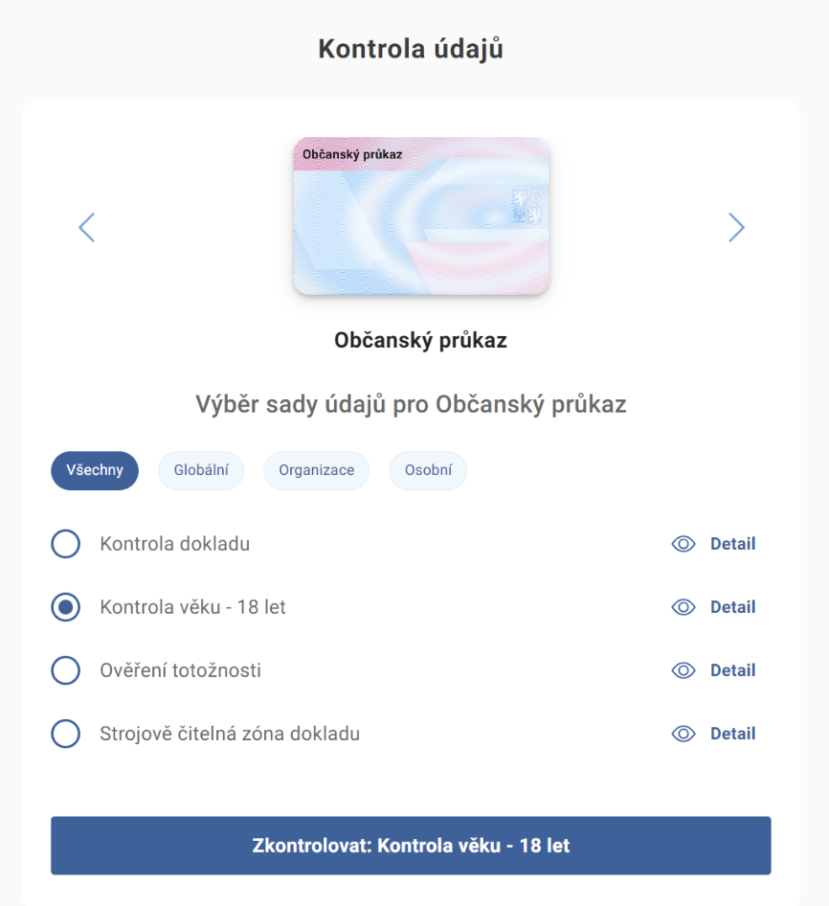Select Kontrola věku - 18 let option
Viewport: 829px width, 906px height.
click(x=65, y=607)
